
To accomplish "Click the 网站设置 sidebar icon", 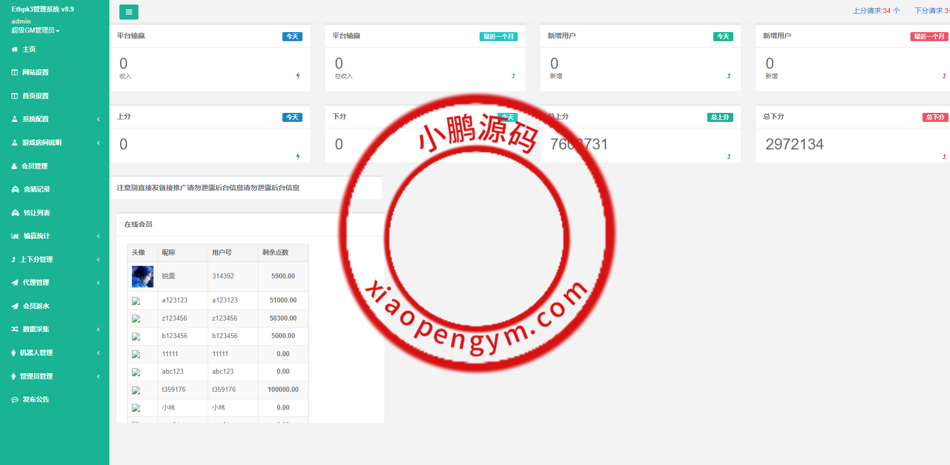I will (15, 73).
